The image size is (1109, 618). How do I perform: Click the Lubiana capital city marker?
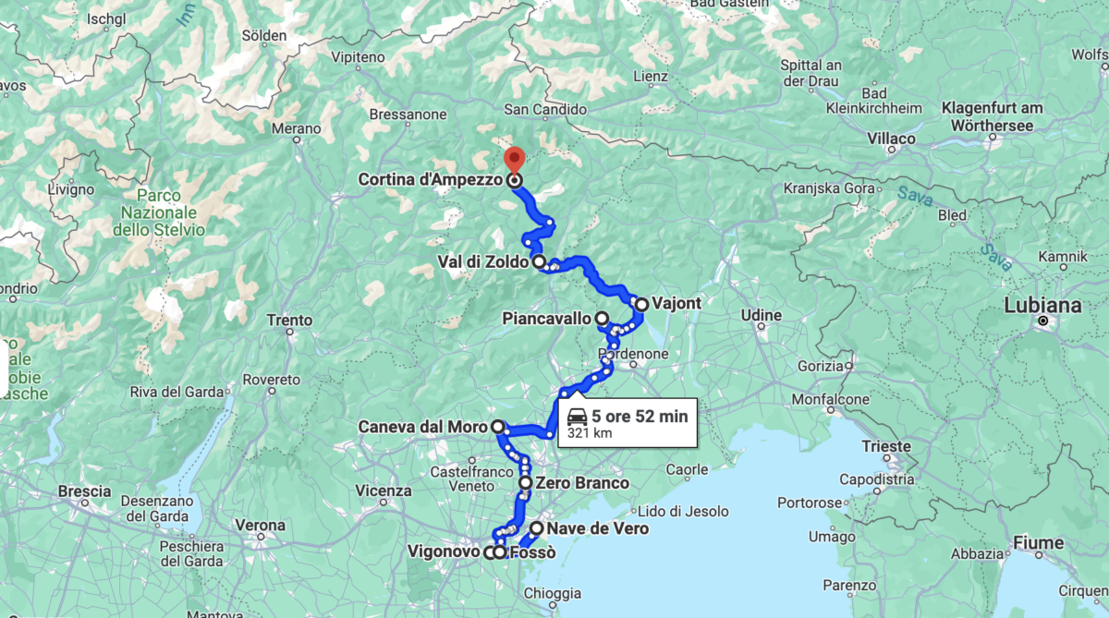point(1042,321)
